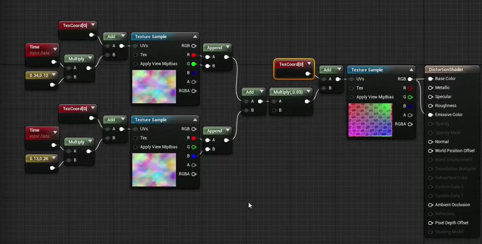Click Tex input pin of rightmost Texture Sample

coord(352,88)
